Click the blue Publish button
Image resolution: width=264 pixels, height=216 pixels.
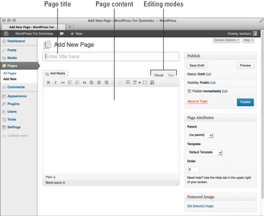tap(245, 102)
